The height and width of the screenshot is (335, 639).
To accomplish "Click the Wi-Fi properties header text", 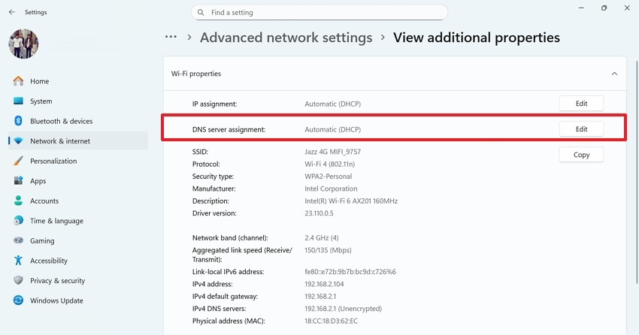I will [x=196, y=74].
